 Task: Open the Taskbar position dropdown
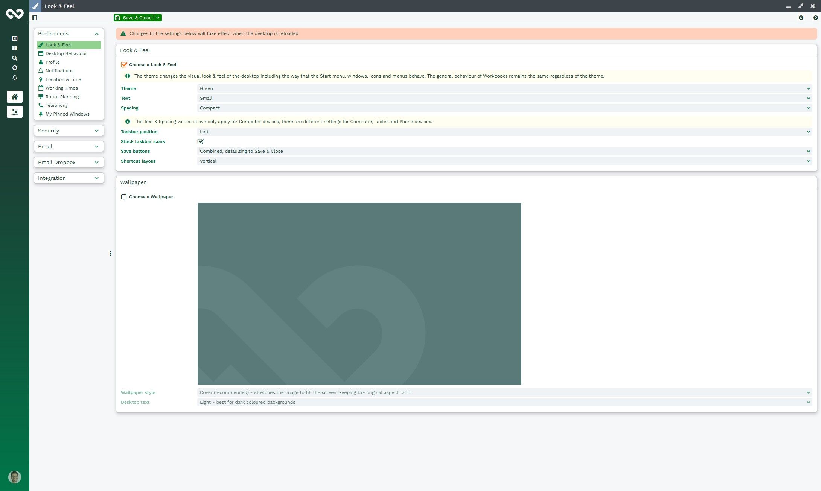504,132
